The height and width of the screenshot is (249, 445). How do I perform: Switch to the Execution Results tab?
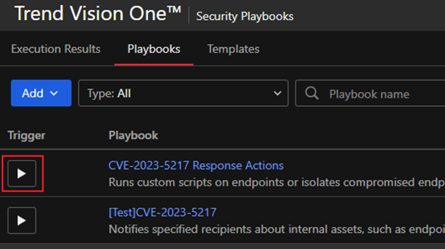pos(55,49)
